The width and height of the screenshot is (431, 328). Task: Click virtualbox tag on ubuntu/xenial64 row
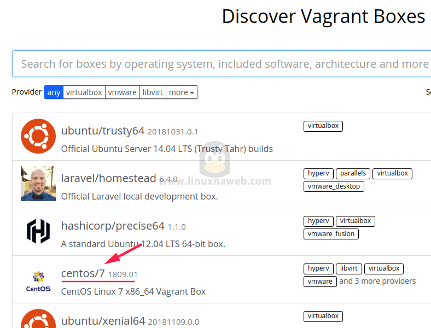pyautogui.click(x=323, y=317)
